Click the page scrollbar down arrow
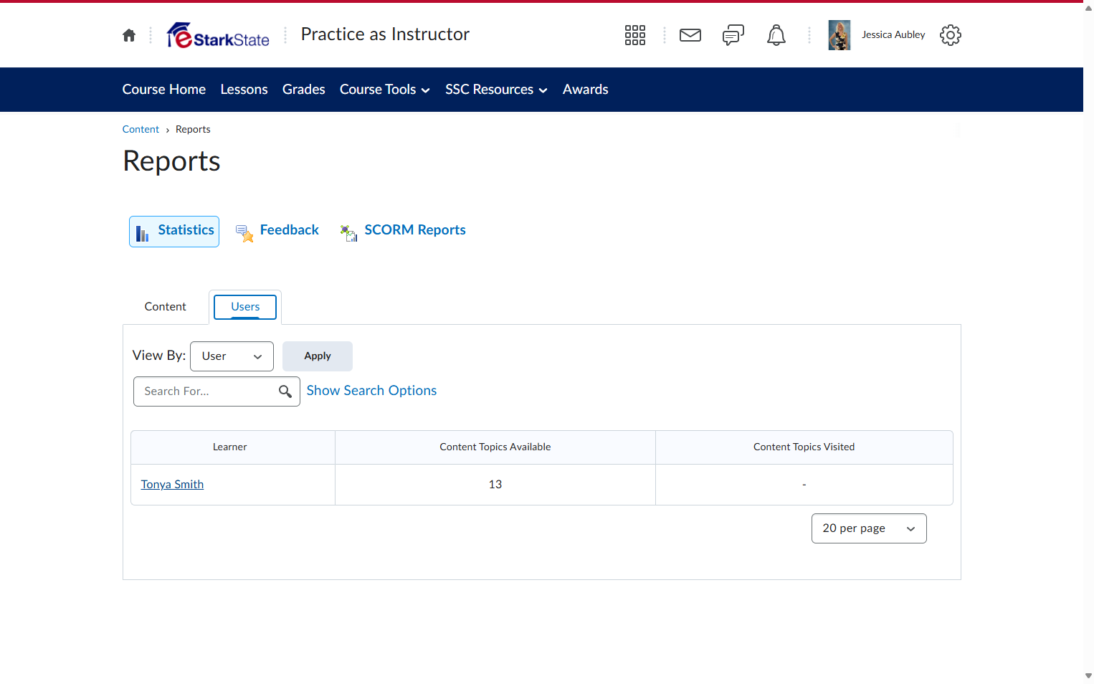Image resolution: width=1094 pixels, height=684 pixels. [x=1088, y=676]
